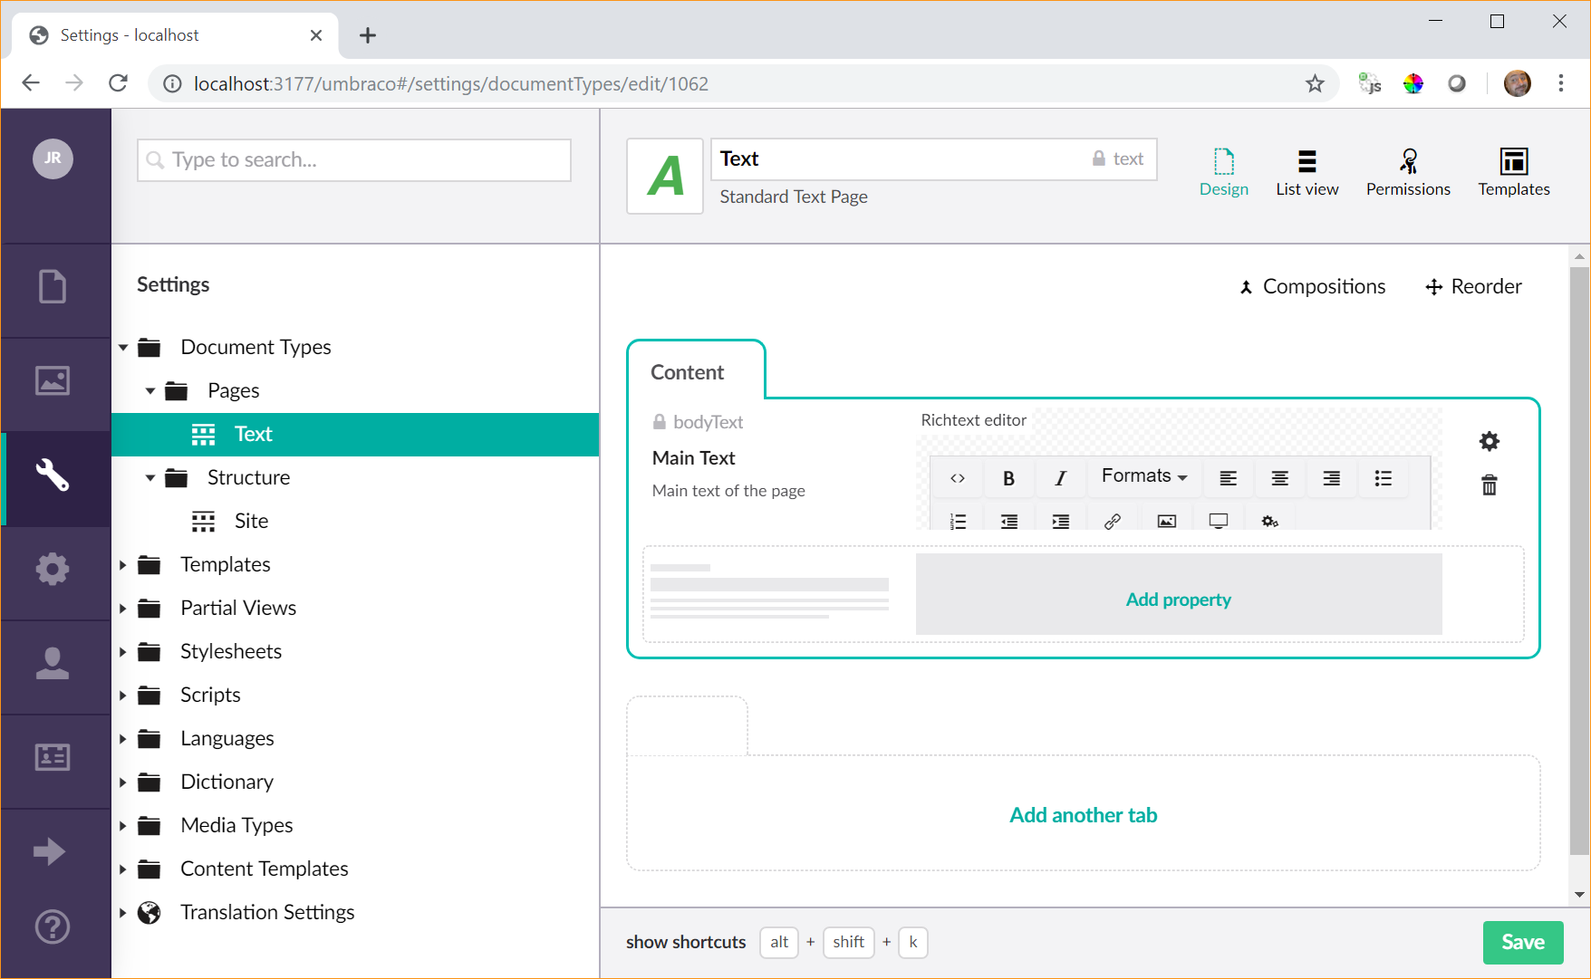Viewport: 1591px width, 979px height.
Task: Open the Settings - localhost browser tab
Action: tap(175, 35)
